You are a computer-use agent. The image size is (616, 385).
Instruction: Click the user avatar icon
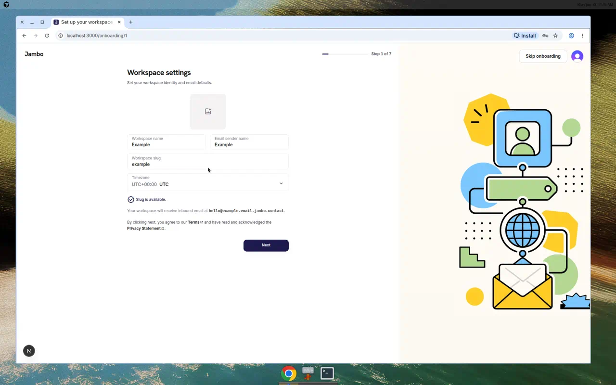577,56
